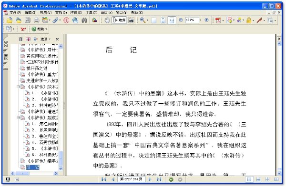
Task: Click the Forms toolbar icon
Action: pos(270,20)
